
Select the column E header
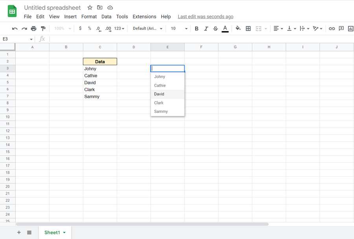point(168,47)
